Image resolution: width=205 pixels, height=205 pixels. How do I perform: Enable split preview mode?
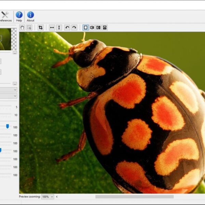tap(92, 28)
